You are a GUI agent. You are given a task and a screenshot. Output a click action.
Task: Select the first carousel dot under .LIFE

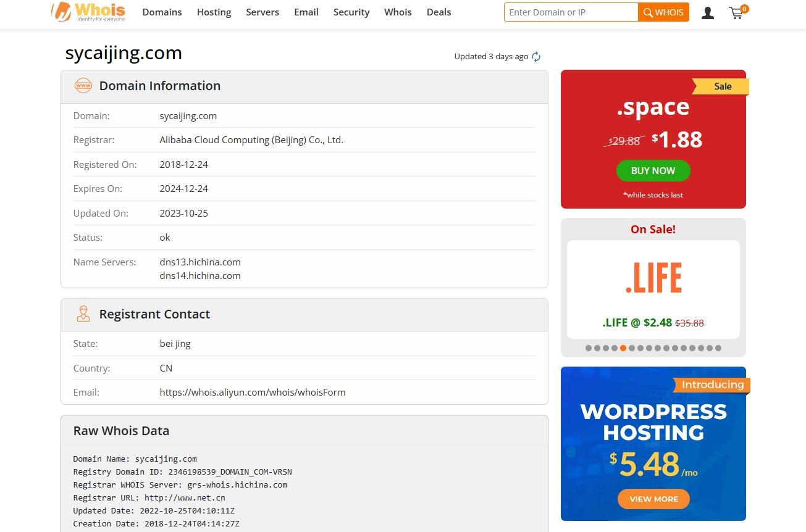[x=589, y=348]
